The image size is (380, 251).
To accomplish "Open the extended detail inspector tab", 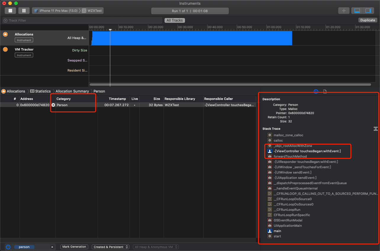I will [x=316, y=91].
